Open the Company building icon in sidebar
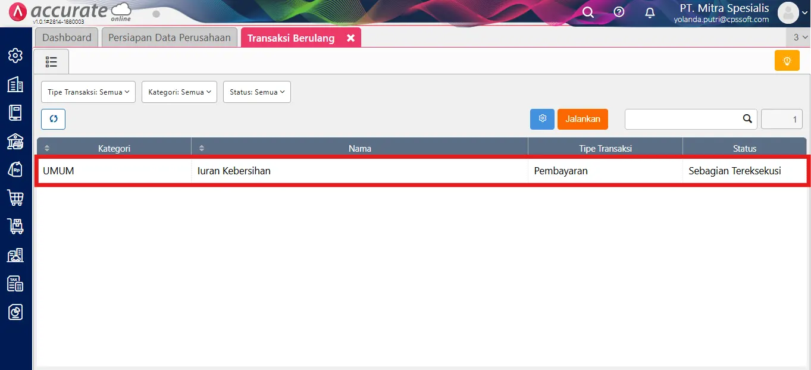The width and height of the screenshot is (811, 370). (x=15, y=84)
